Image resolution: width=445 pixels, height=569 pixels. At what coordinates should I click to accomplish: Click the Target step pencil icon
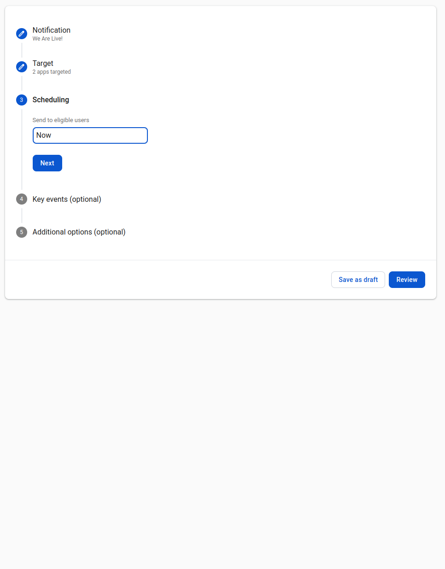22,67
